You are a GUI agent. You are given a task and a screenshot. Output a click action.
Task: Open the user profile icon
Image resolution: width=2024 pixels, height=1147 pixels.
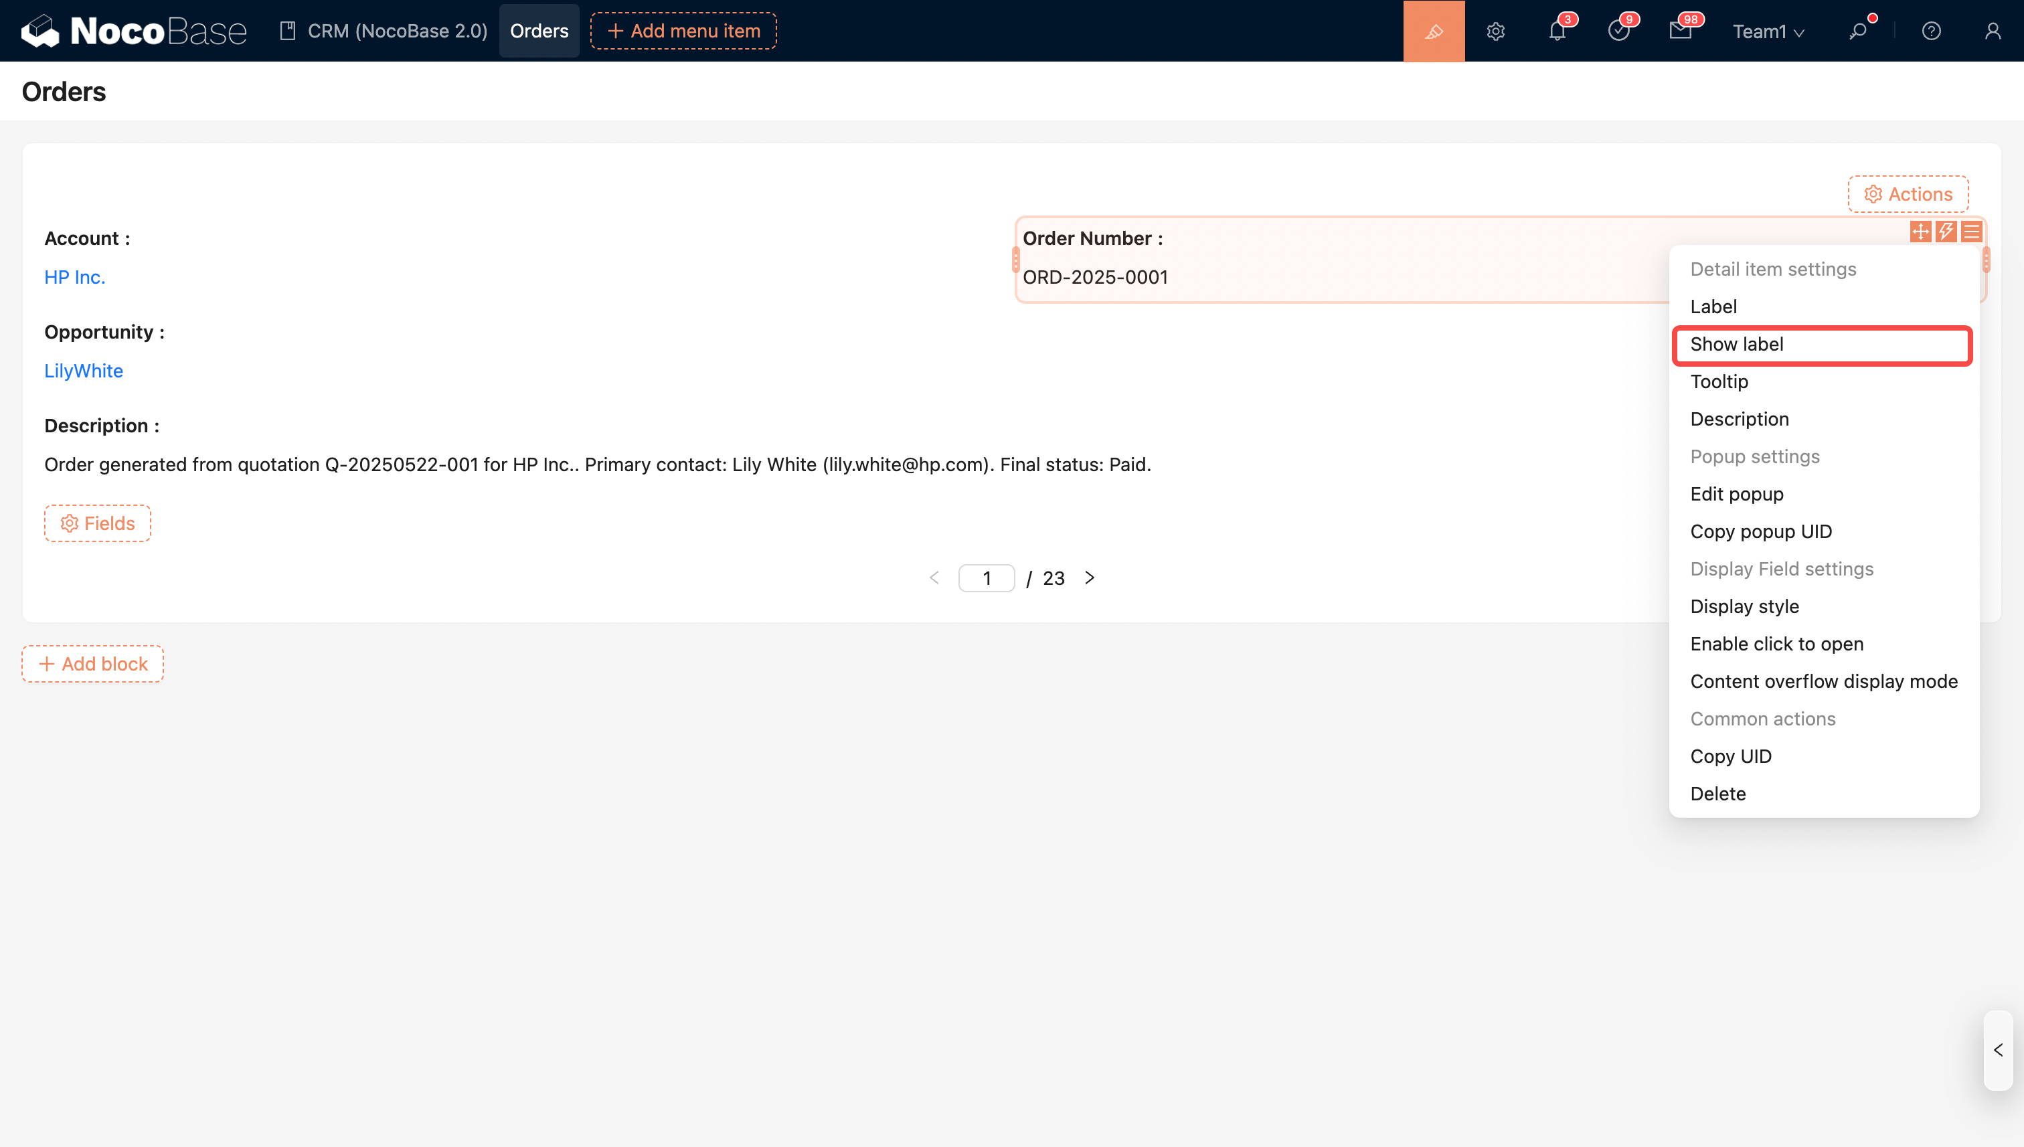point(1993,31)
